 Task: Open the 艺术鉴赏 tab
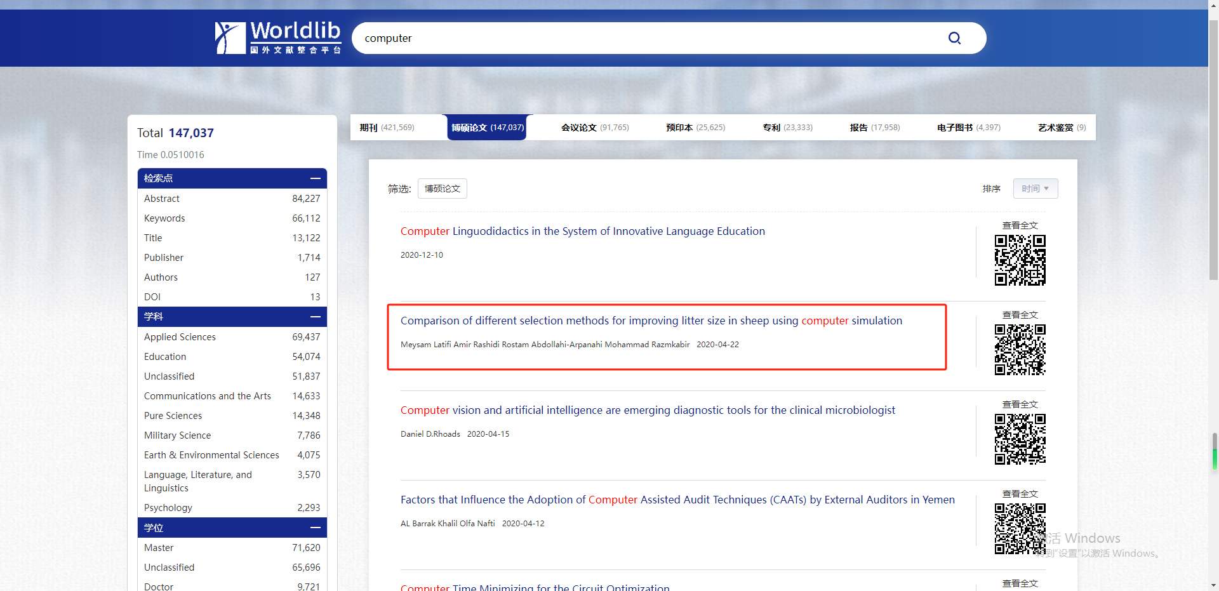(x=1062, y=128)
